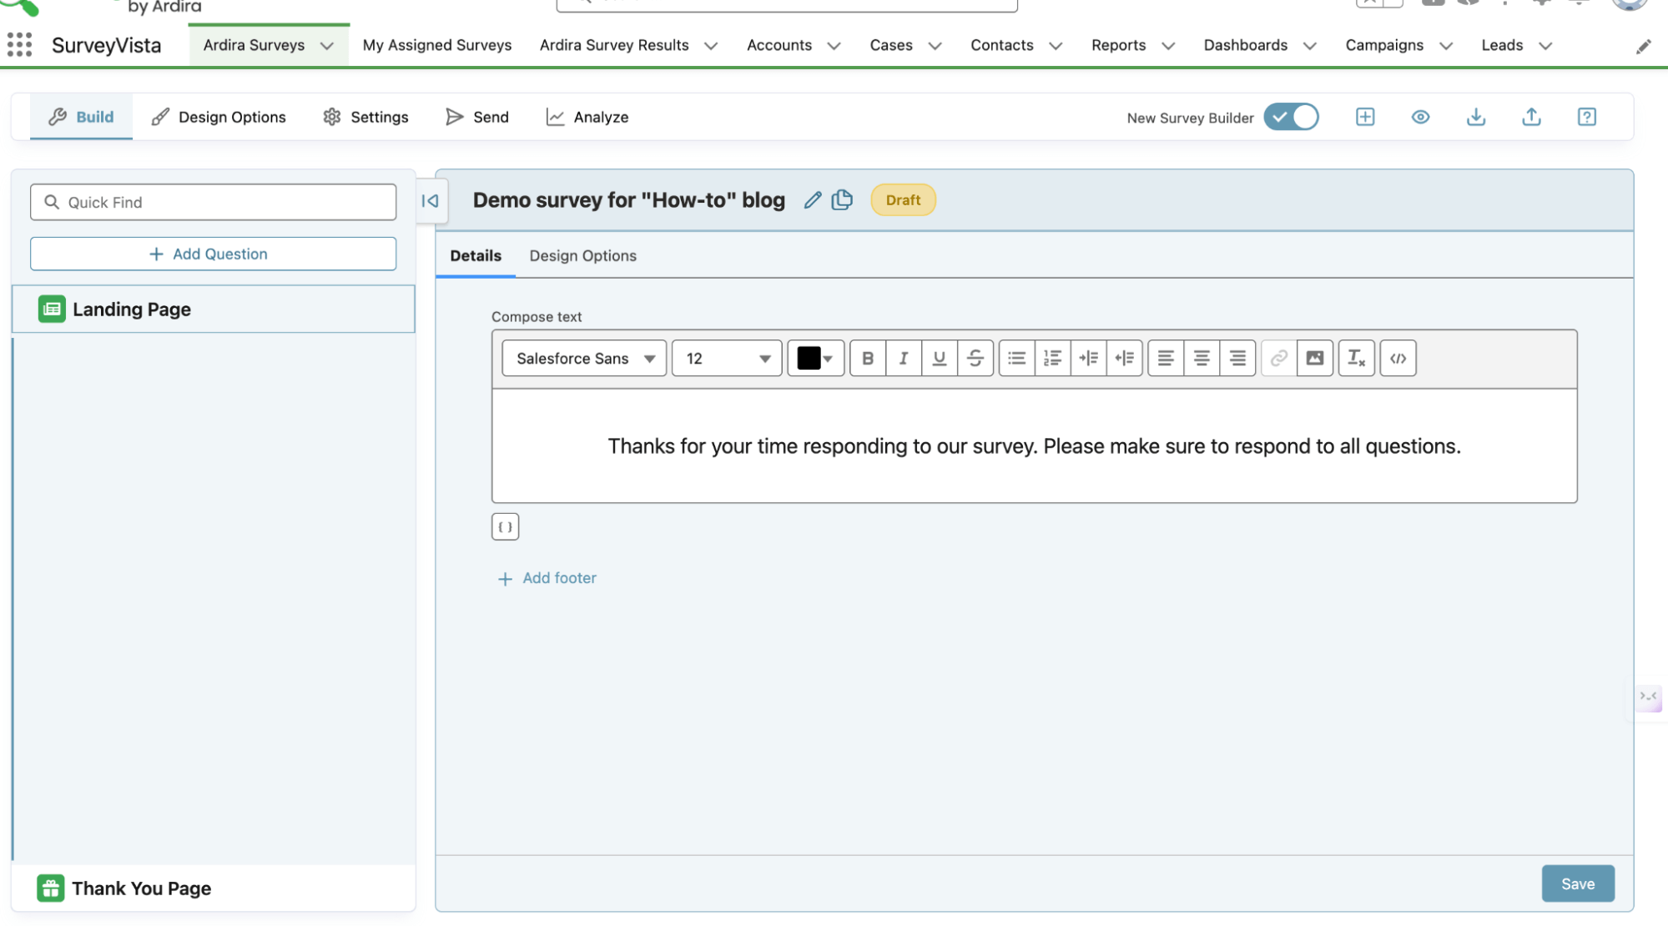Expand the Reports menu chevron

(1168, 46)
